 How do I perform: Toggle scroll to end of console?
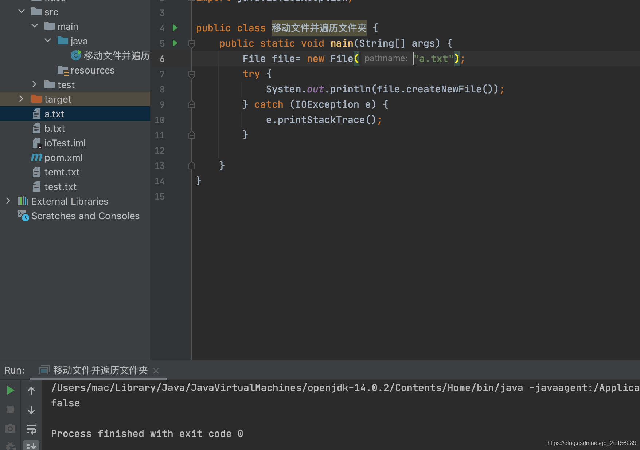click(31, 446)
